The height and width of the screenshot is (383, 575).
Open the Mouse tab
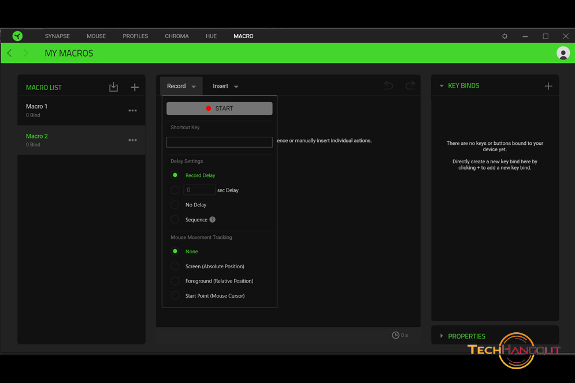click(x=96, y=36)
